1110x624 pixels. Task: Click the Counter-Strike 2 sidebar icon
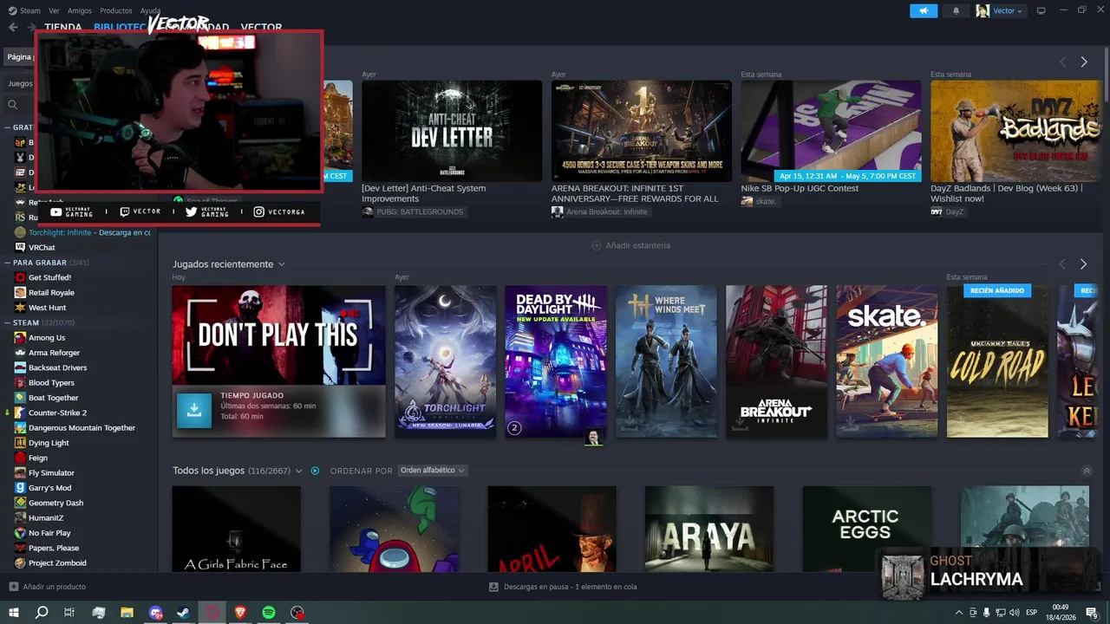coord(20,413)
